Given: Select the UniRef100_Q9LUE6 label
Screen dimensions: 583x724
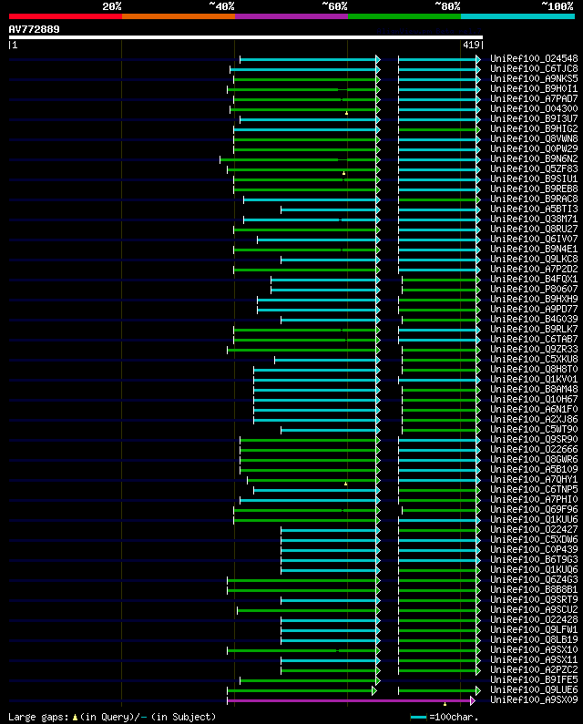Looking at the screenshot, I should (x=534, y=689).
